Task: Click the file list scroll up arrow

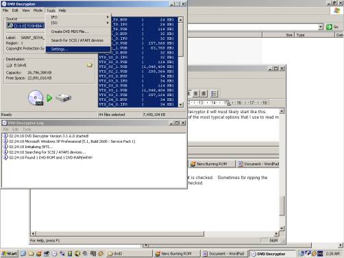Action: pyautogui.click(x=181, y=20)
